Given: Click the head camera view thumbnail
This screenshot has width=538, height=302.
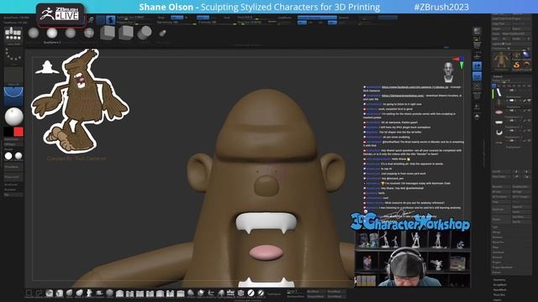Looking at the screenshot, I should [x=448, y=72].
